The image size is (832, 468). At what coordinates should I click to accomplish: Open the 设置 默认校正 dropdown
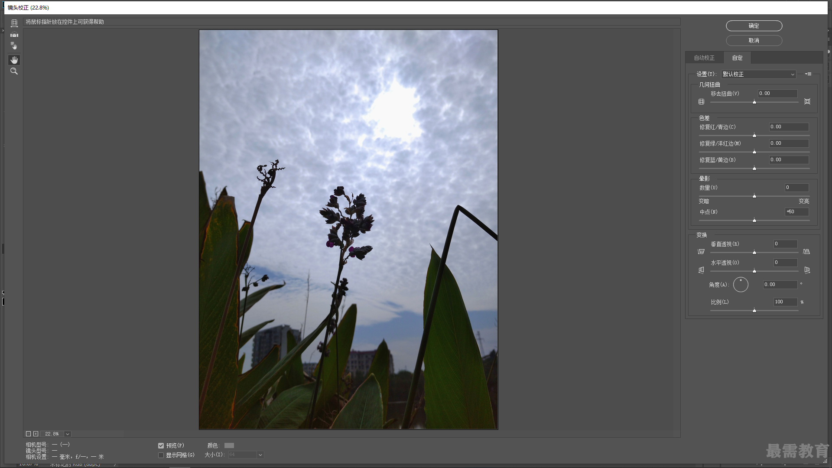[x=758, y=74]
